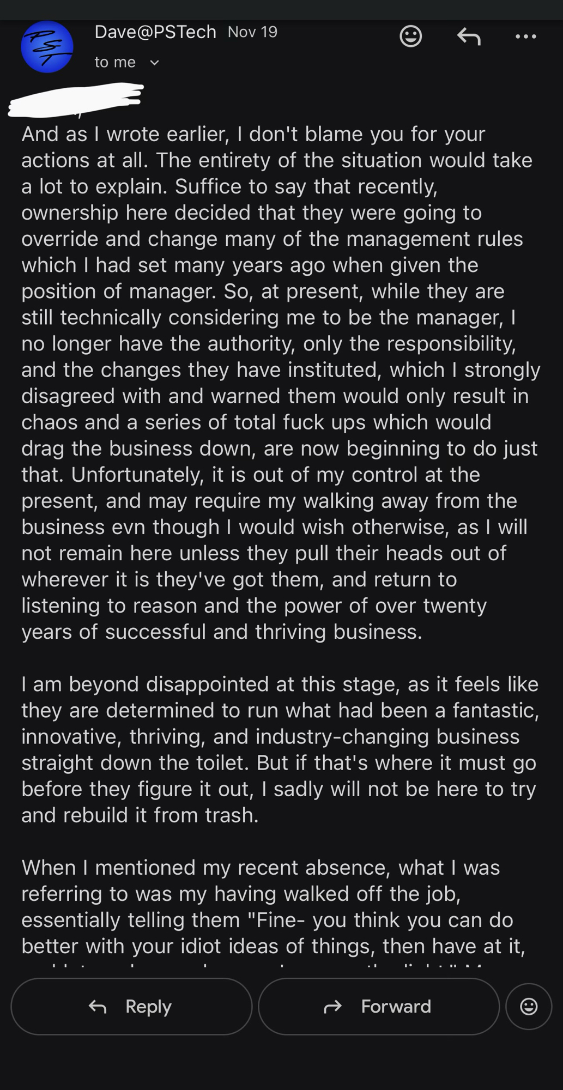Tap the phrase 'position of manager'
Screen dimensions: 563x1090
coord(117,291)
